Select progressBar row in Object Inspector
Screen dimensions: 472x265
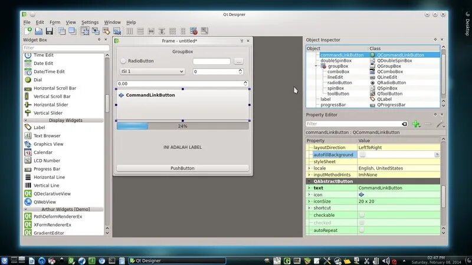click(373, 105)
